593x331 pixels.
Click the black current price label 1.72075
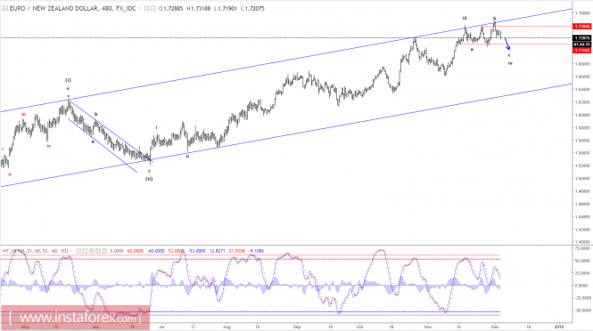[582, 38]
